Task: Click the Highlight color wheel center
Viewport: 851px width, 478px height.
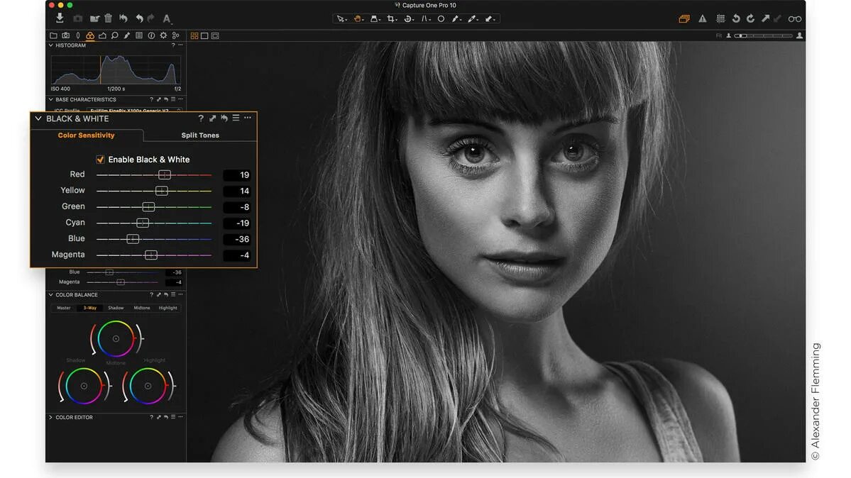Action: (x=148, y=387)
